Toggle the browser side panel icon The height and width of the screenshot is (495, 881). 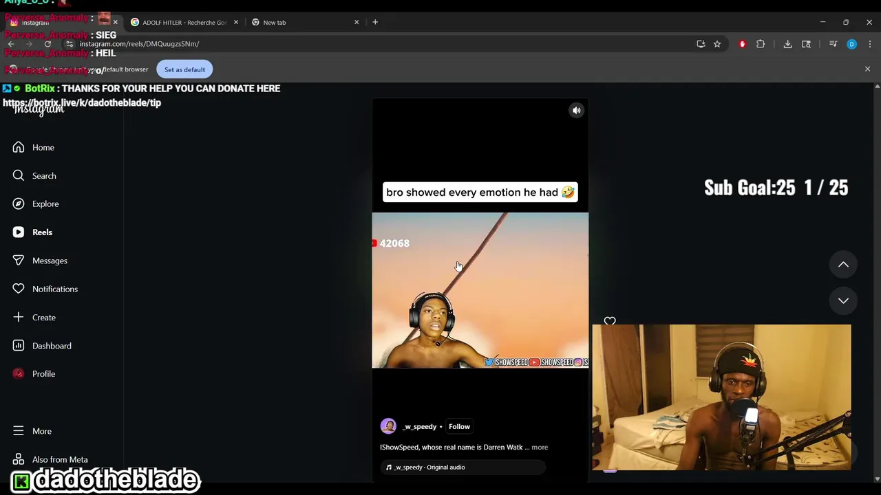[x=806, y=44]
